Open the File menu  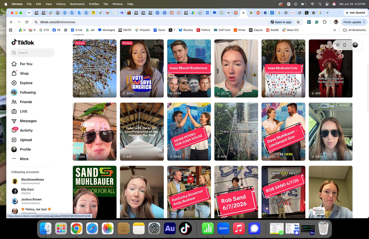(29, 4)
